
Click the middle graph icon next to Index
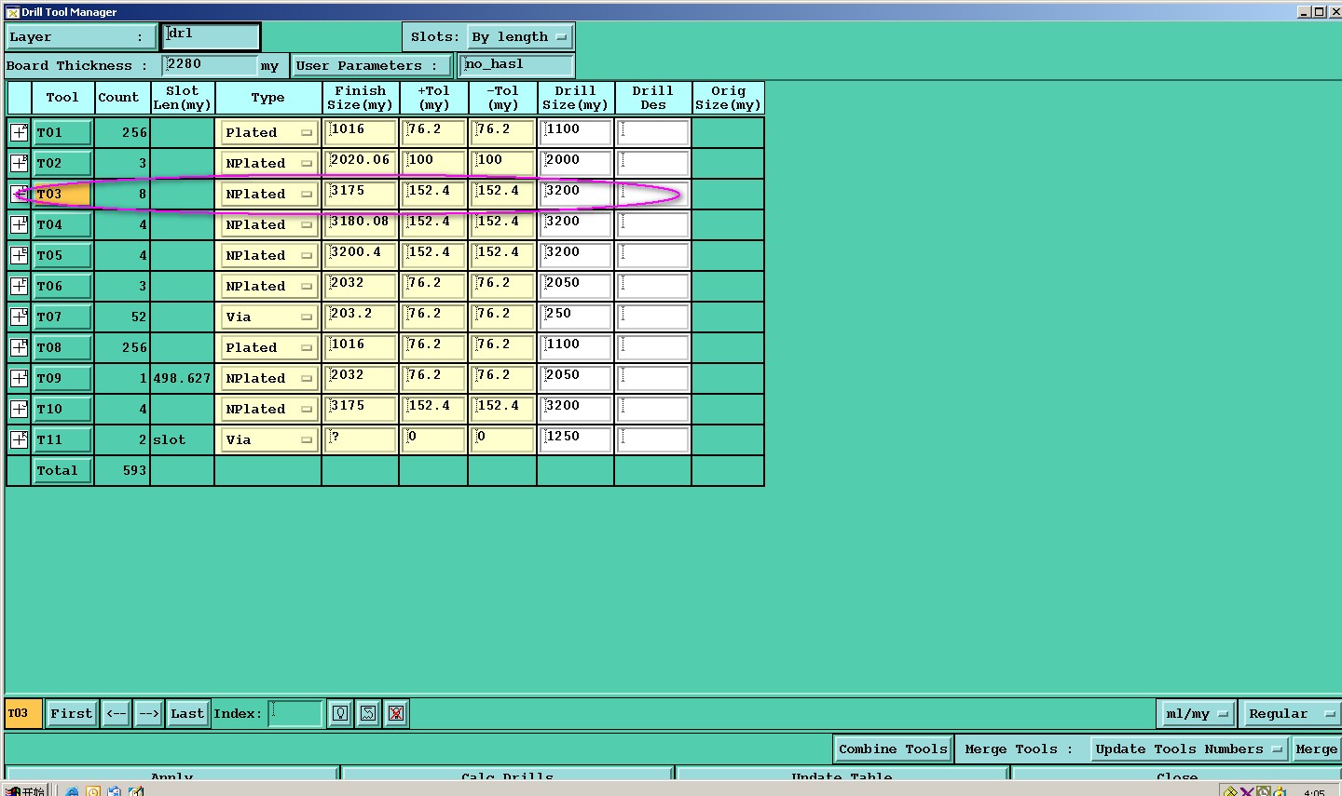click(368, 713)
